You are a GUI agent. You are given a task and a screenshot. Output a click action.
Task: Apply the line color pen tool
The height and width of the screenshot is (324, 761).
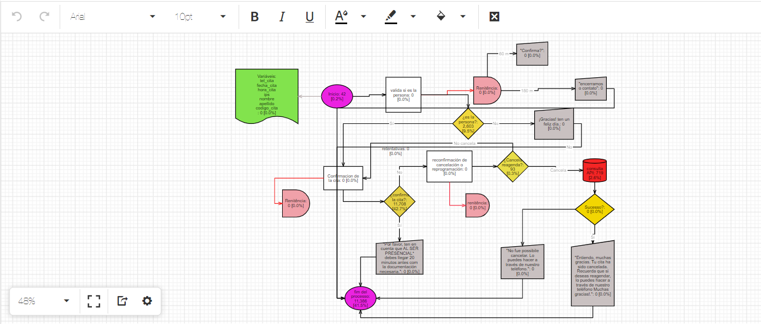[391, 17]
